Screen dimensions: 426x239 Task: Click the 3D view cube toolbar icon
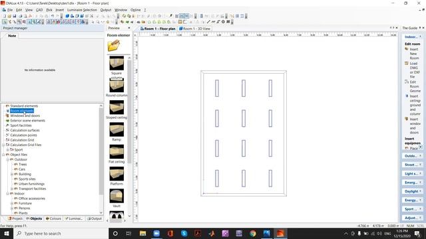67,16
